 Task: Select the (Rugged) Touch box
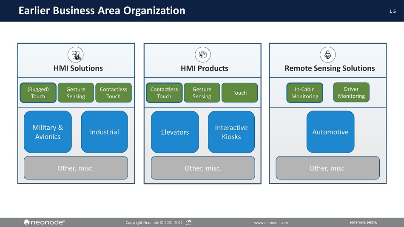(38, 93)
